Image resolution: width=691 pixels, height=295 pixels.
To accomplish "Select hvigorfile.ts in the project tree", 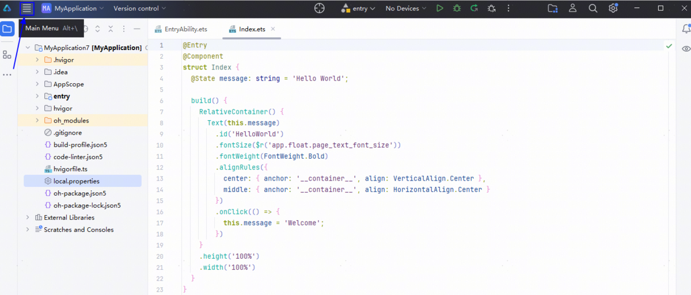I will coord(70,169).
